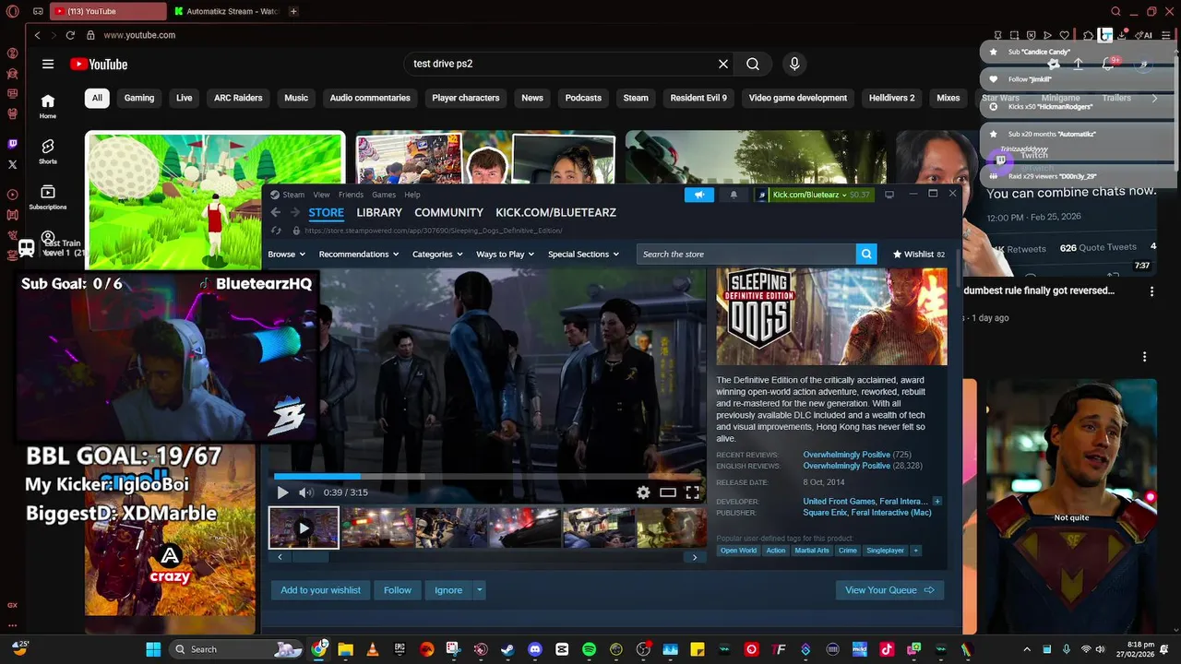Select the Helldivers 2 filter chip
The width and height of the screenshot is (1181, 664).
[x=892, y=98]
